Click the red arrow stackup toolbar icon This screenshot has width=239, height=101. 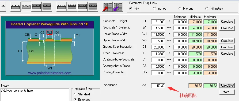(107, 7)
